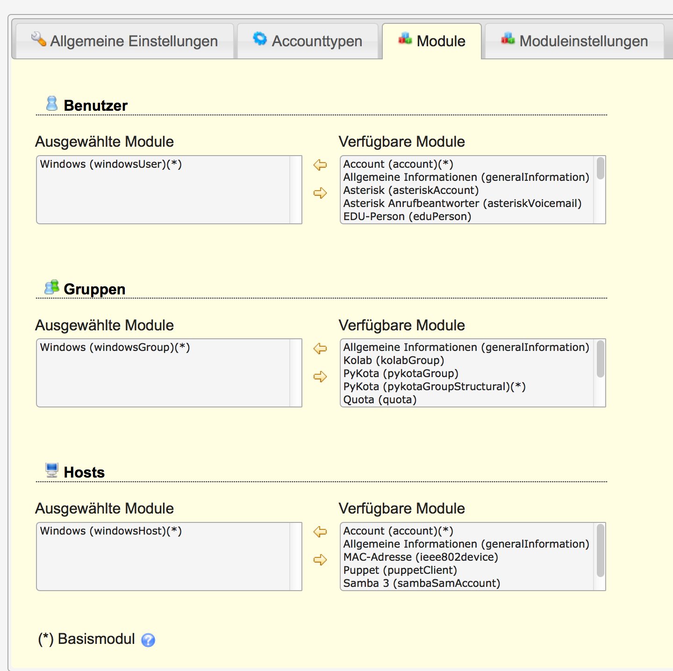Click the right arrow in the Hosts section
673x671 pixels.
320,560
